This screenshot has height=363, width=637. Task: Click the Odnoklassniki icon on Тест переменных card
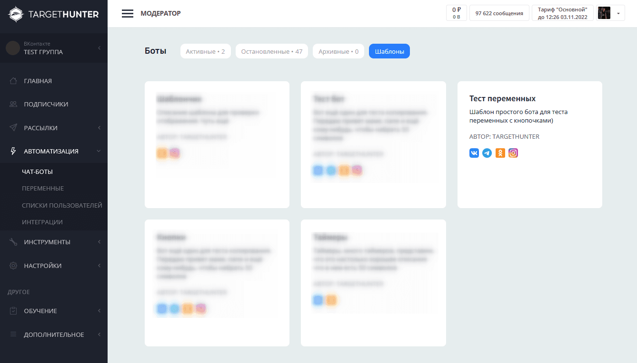tap(500, 153)
